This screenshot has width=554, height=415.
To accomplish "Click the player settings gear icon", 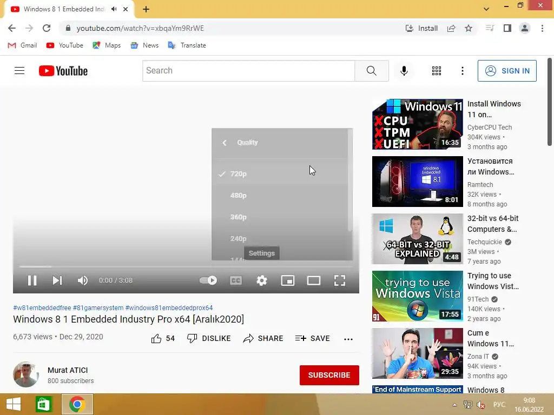I will click(x=262, y=280).
